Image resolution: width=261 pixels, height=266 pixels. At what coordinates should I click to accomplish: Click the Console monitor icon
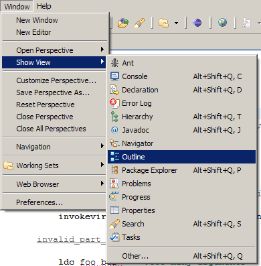click(x=114, y=76)
